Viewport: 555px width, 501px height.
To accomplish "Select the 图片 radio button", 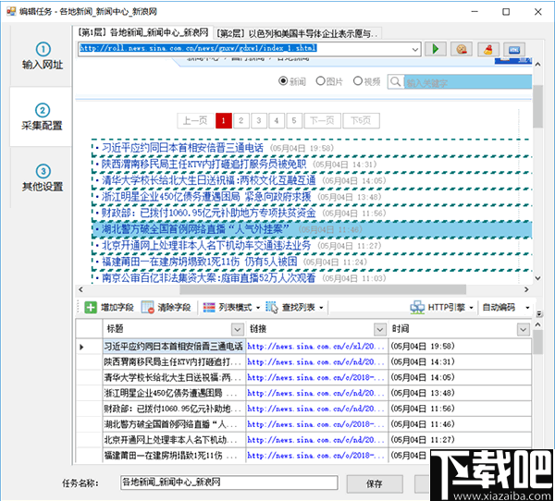I will 320,81.
